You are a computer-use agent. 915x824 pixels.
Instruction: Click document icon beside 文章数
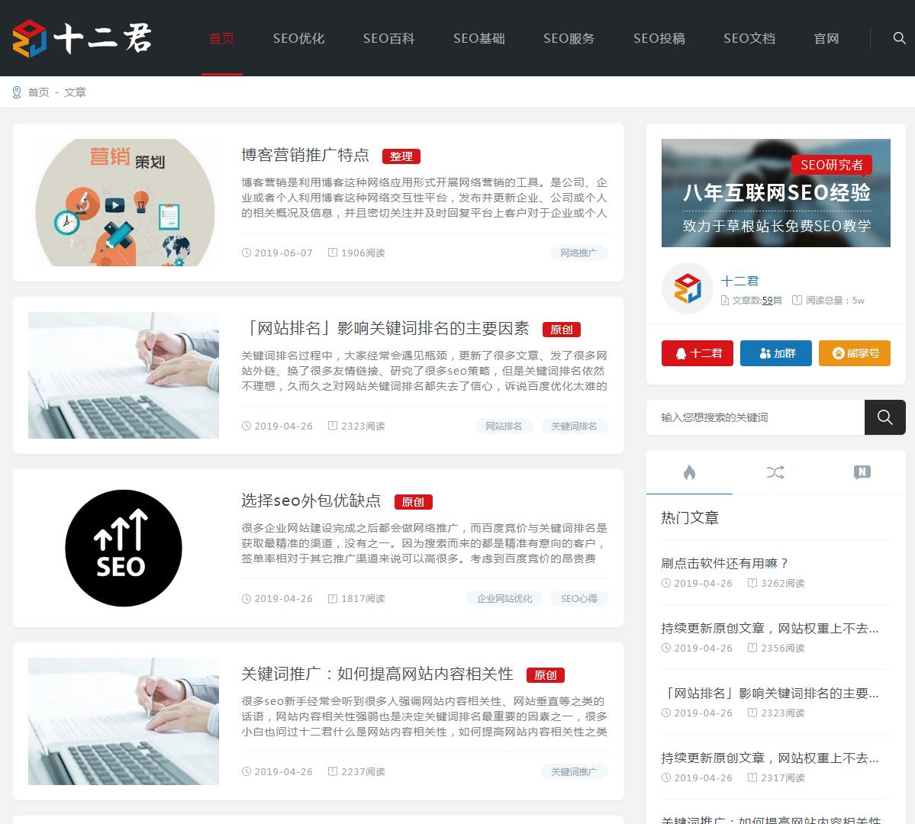click(725, 301)
